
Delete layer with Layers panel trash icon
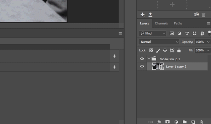point(201,122)
